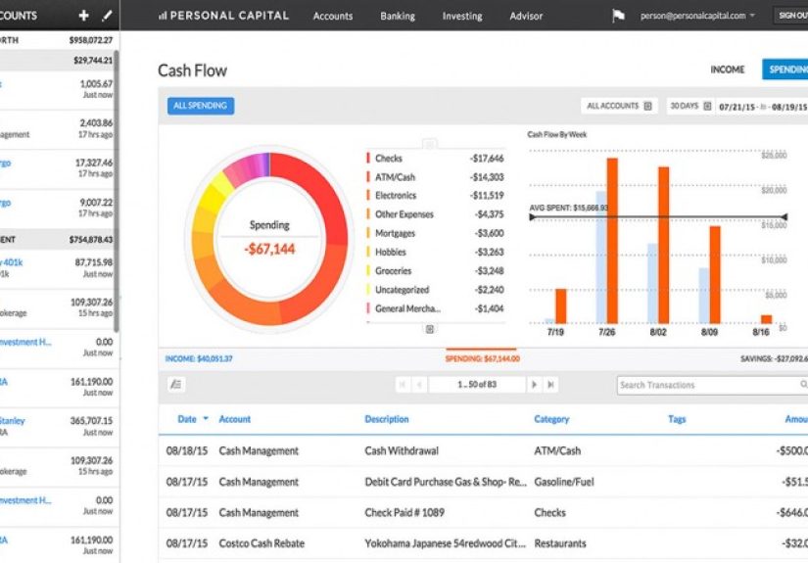
Task: Sort transactions by Category column
Action: click(x=551, y=419)
